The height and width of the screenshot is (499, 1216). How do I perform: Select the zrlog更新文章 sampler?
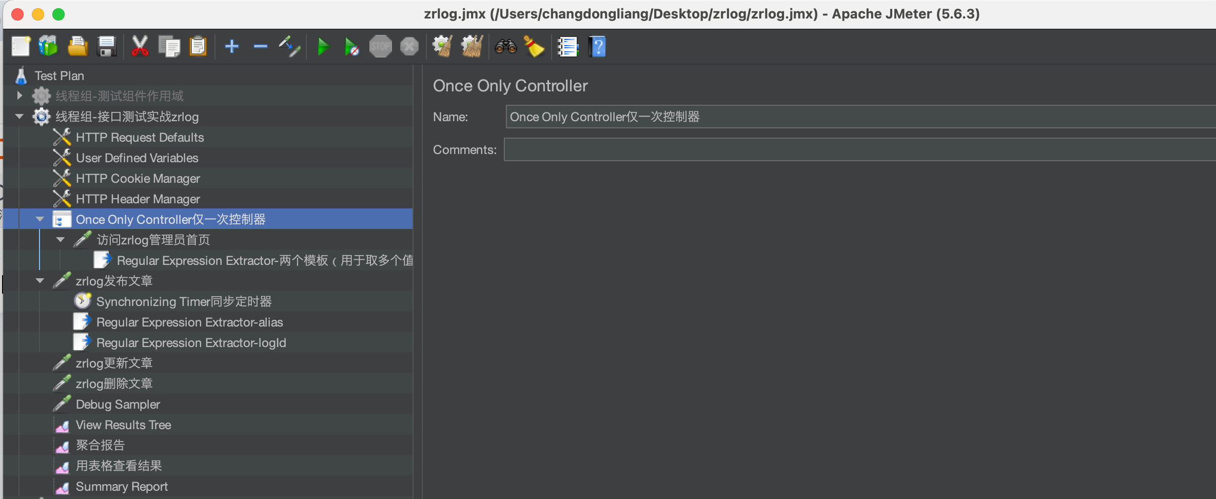click(x=114, y=363)
